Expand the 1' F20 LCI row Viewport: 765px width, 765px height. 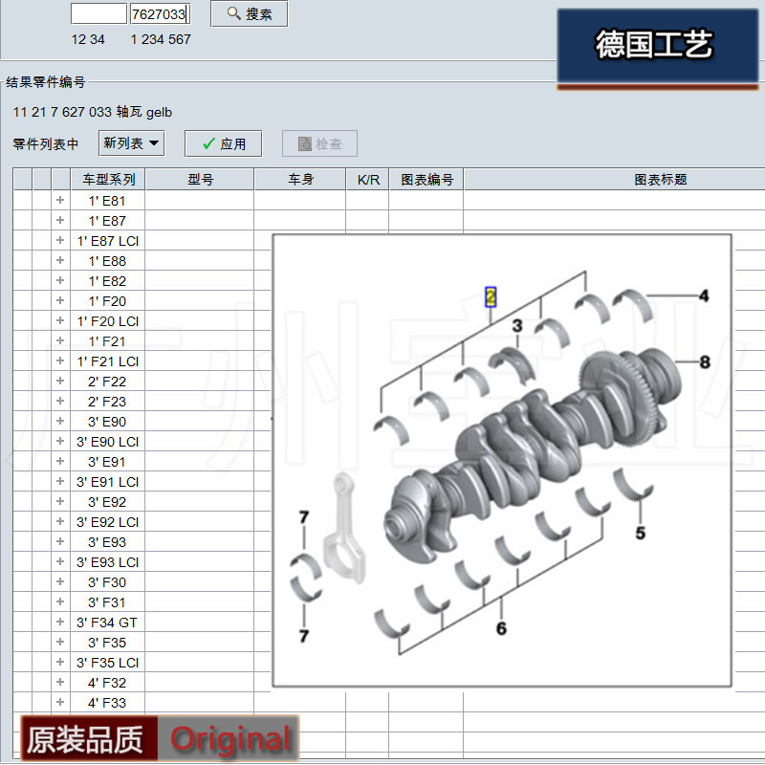point(60,320)
